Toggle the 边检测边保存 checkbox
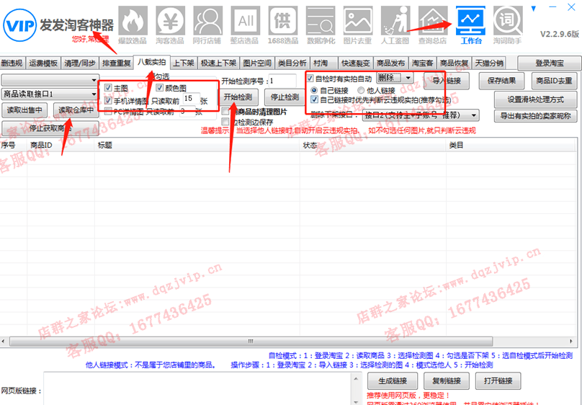Screen dimensions: 582x405 tap(225, 121)
